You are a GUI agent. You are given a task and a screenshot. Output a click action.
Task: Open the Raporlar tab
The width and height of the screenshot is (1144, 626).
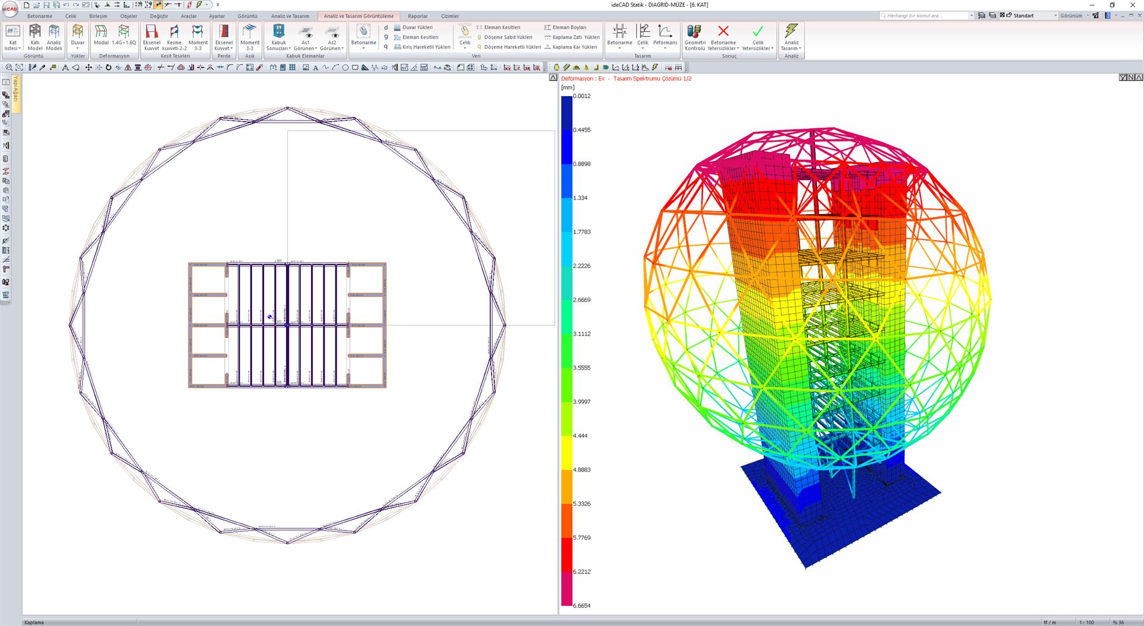(x=418, y=16)
